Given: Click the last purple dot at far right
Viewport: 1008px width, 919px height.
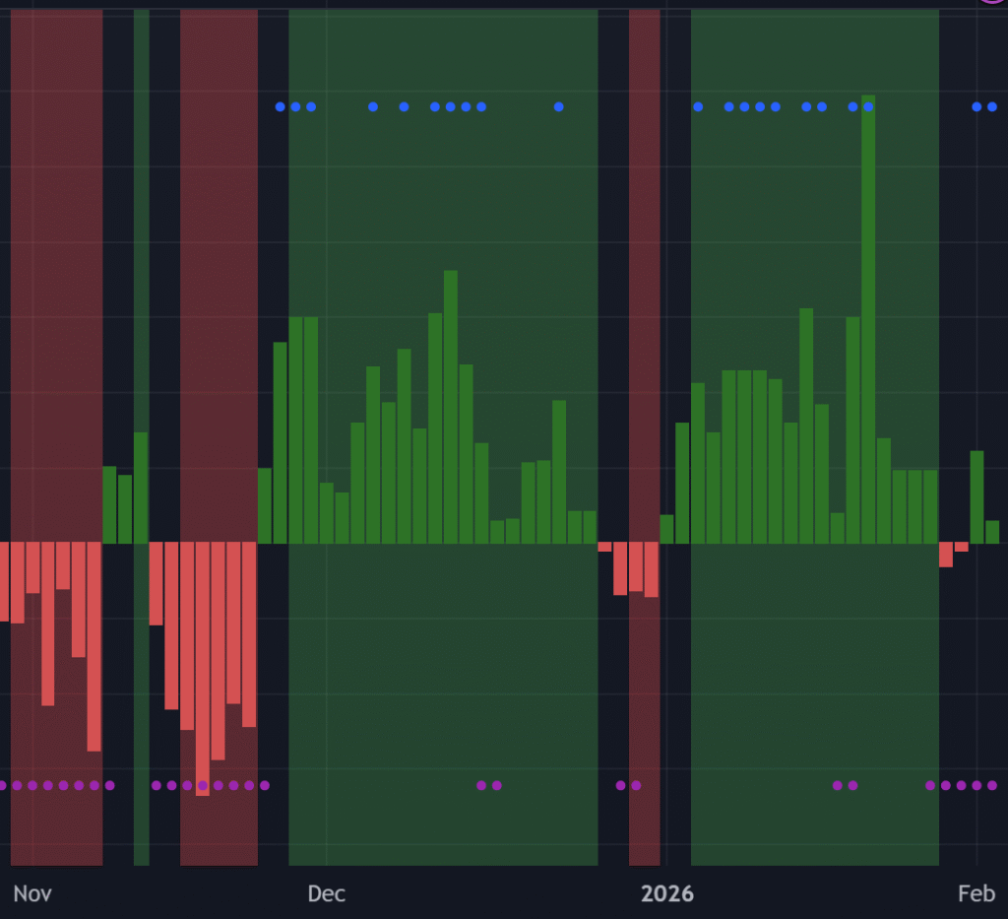Looking at the screenshot, I should 992,785.
